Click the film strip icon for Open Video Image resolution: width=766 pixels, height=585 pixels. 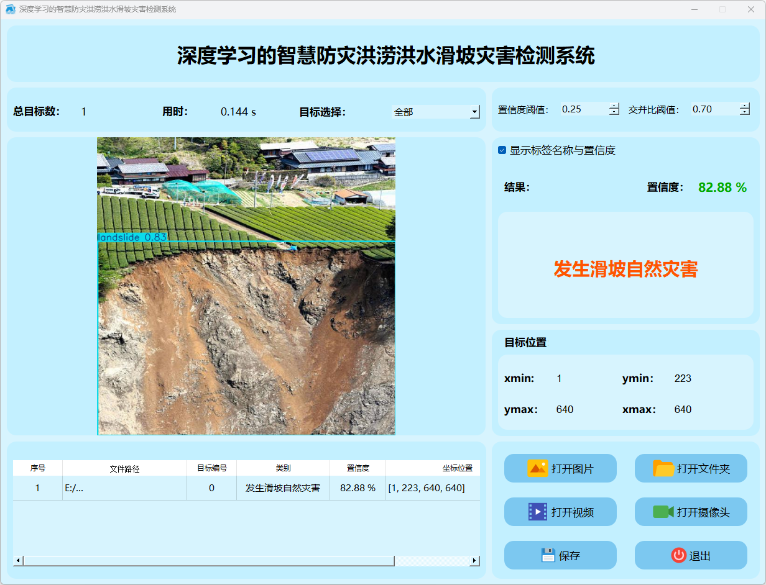(537, 512)
